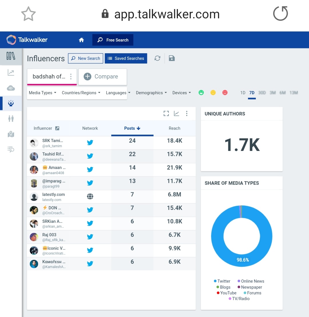
Task: Open the avatar of Amaan influencer
Action: (x=34, y=170)
